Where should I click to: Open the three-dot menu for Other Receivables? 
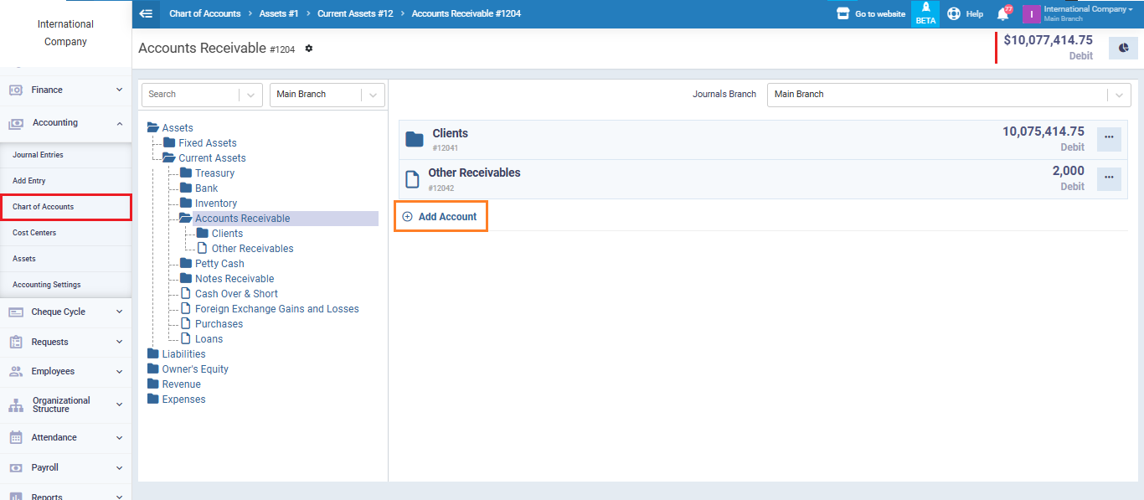pyautogui.click(x=1109, y=178)
